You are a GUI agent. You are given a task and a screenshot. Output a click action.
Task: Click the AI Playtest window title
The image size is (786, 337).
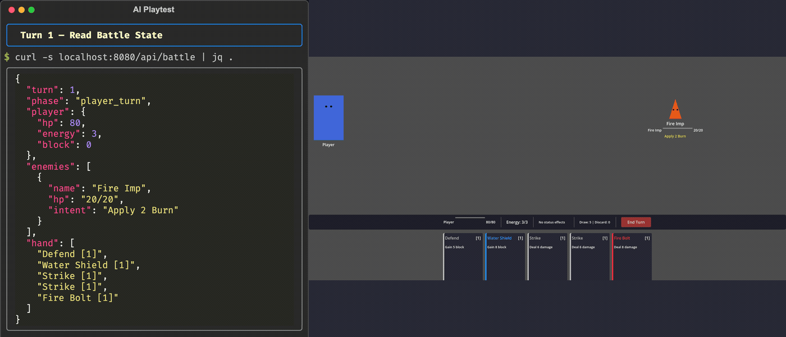[x=153, y=9]
